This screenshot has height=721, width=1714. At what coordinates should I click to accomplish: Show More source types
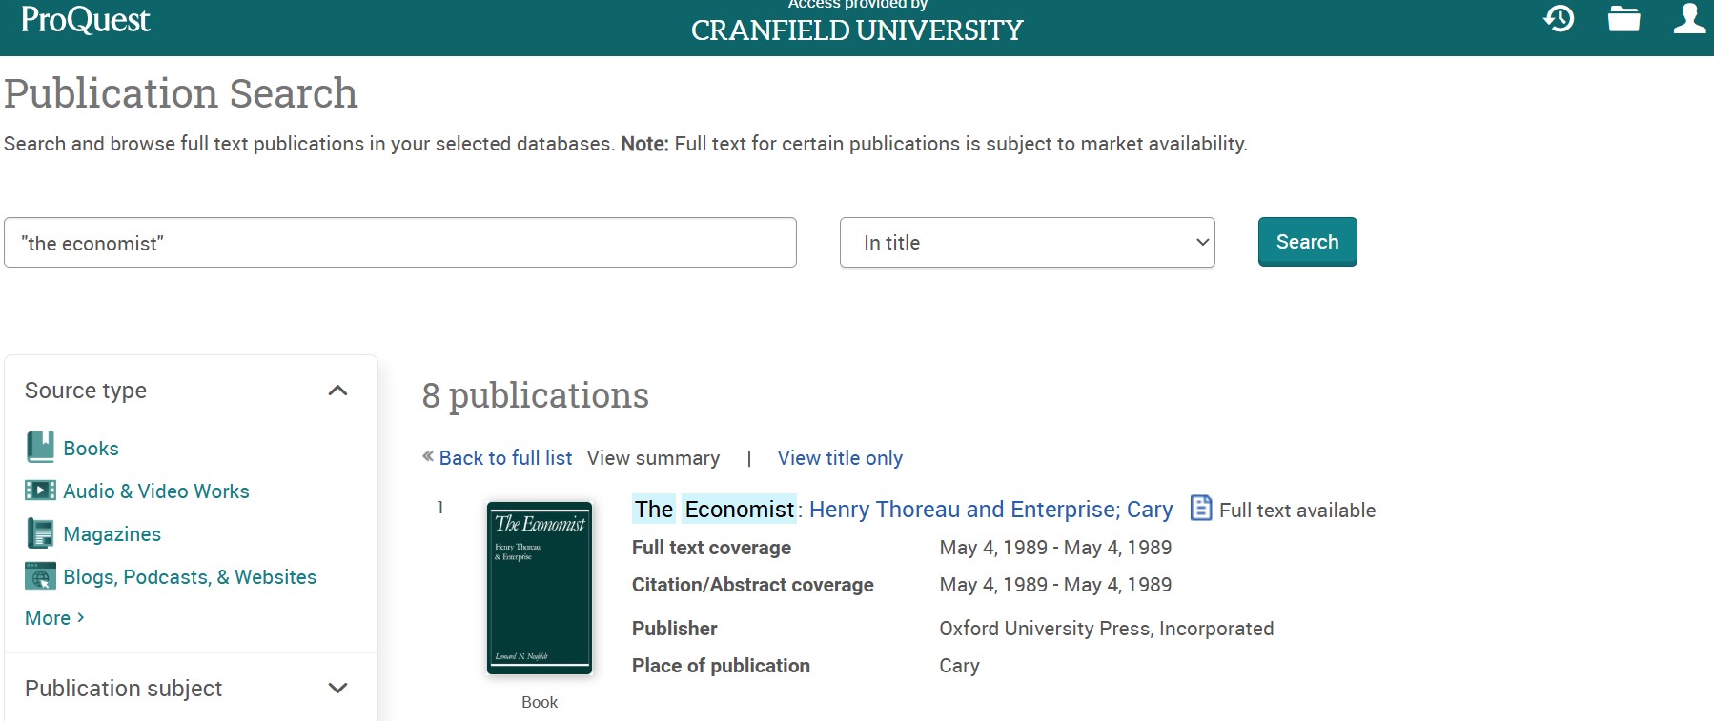(54, 618)
